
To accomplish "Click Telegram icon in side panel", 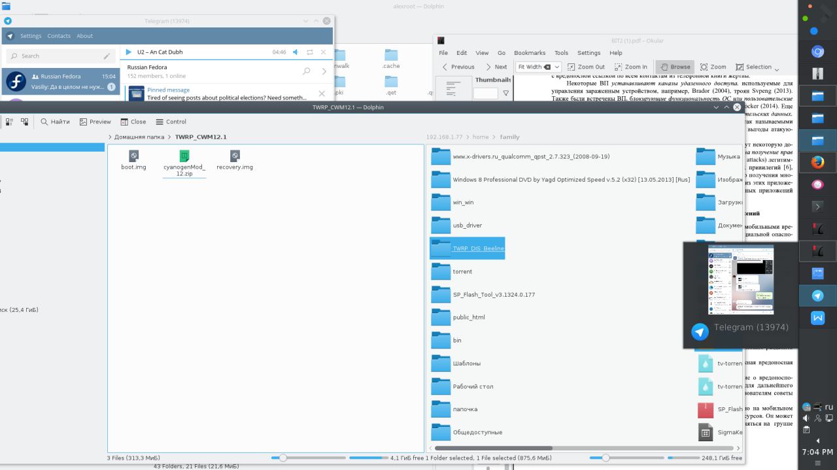I will [817, 295].
